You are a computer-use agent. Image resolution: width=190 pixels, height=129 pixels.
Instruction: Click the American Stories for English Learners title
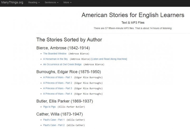(x=133, y=15)
